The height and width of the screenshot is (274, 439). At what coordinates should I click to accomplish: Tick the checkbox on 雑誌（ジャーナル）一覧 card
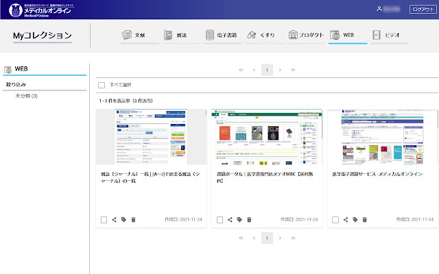(104, 220)
